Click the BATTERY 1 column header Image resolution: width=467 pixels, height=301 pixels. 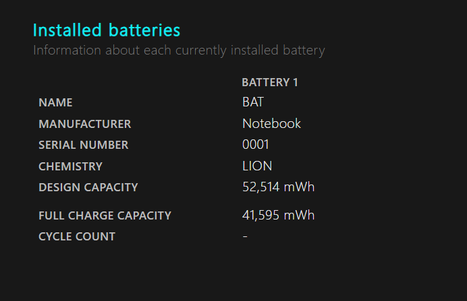tap(270, 82)
